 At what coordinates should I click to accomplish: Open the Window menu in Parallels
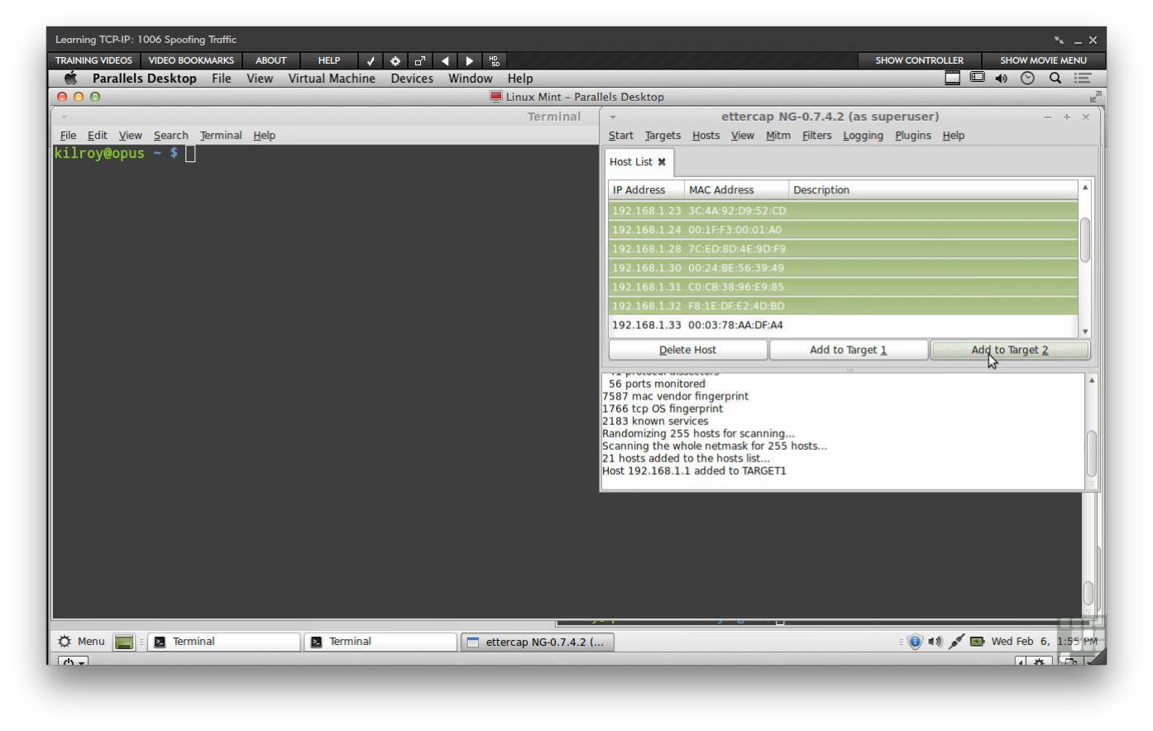(x=471, y=79)
